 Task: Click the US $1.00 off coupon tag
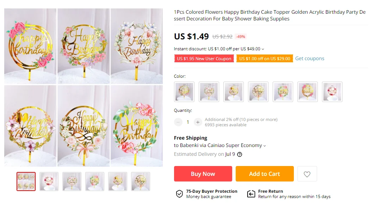click(x=265, y=59)
